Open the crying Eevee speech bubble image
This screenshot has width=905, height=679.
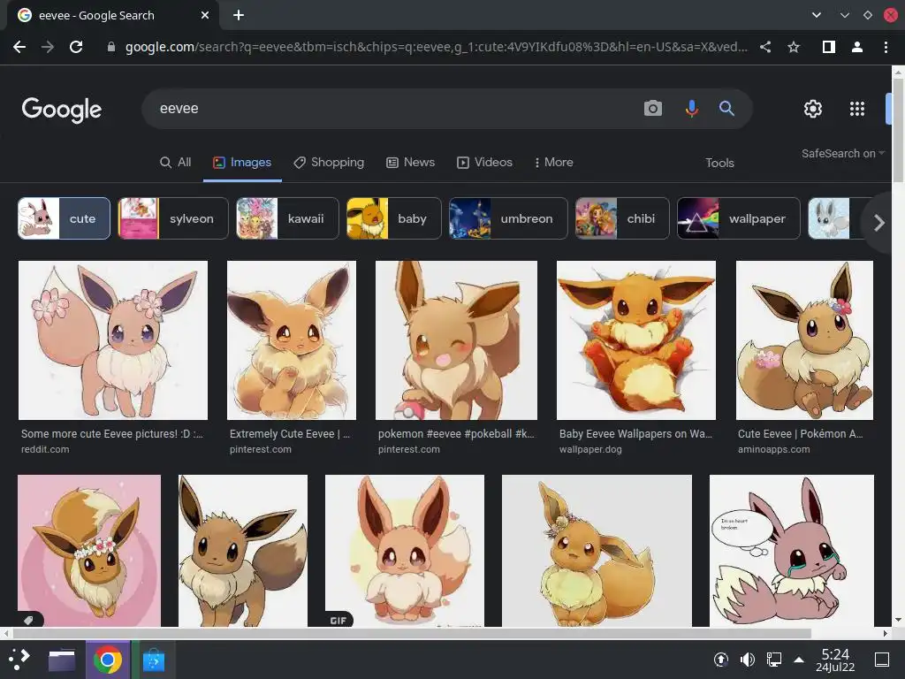coord(791,550)
